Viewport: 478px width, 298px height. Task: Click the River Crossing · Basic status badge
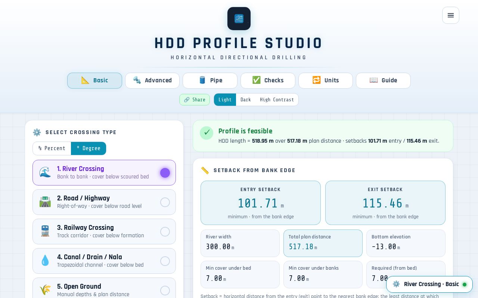pyautogui.click(x=429, y=284)
